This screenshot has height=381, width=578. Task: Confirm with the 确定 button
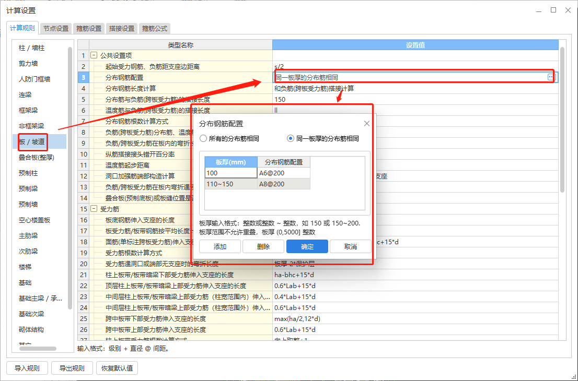click(307, 246)
